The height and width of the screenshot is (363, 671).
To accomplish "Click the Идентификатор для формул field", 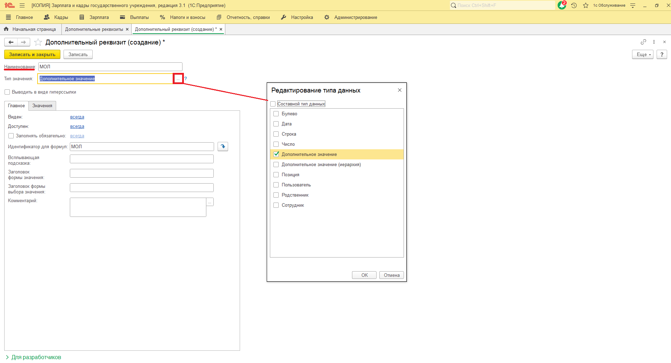I will pyautogui.click(x=142, y=147).
